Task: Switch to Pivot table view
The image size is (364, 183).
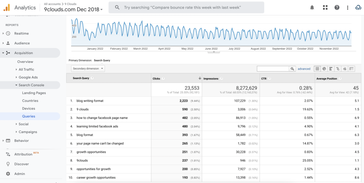Action: (x=352, y=69)
